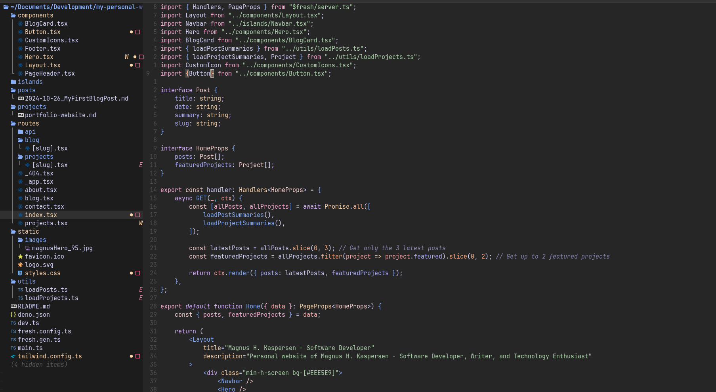This screenshot has height=392, width=716.
Task: Click the '<Navbar />' tag in code
Action: coord(235,381)
